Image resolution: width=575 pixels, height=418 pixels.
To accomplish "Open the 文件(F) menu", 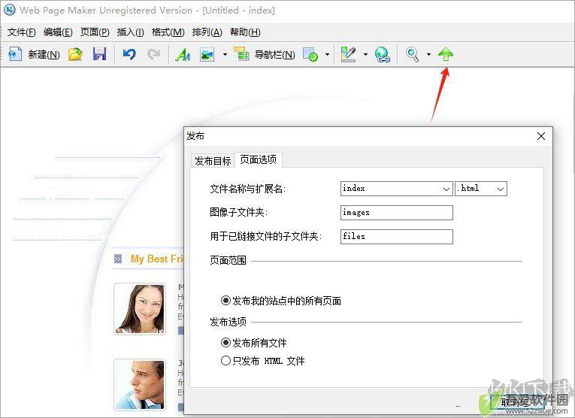I will [22, 32].
